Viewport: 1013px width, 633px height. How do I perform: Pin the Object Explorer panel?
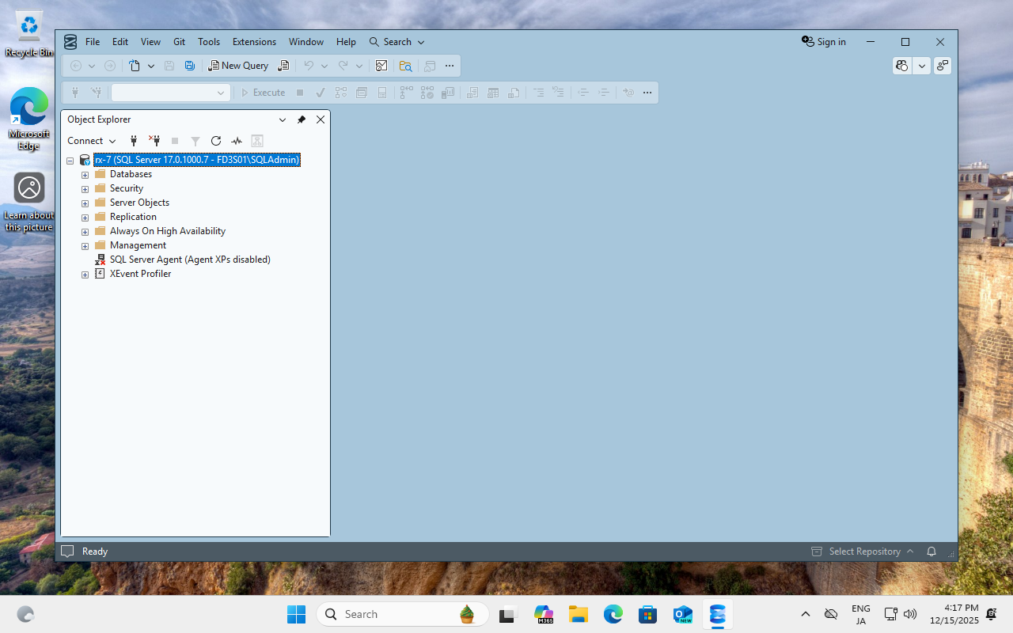(x=302, y=119)
